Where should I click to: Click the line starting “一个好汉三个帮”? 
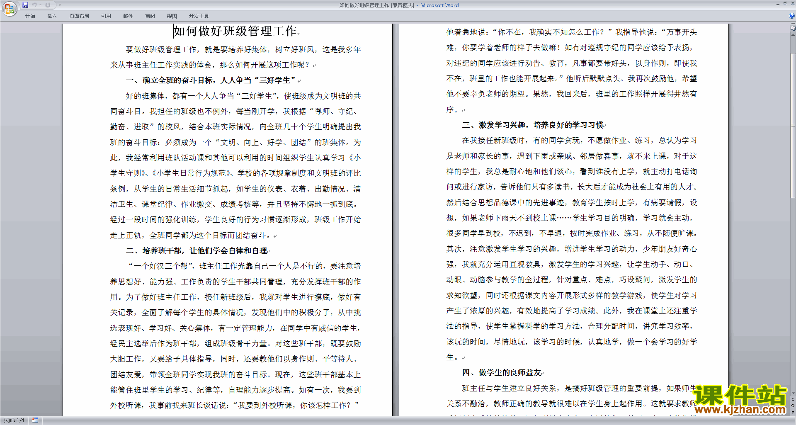[245, 266]
